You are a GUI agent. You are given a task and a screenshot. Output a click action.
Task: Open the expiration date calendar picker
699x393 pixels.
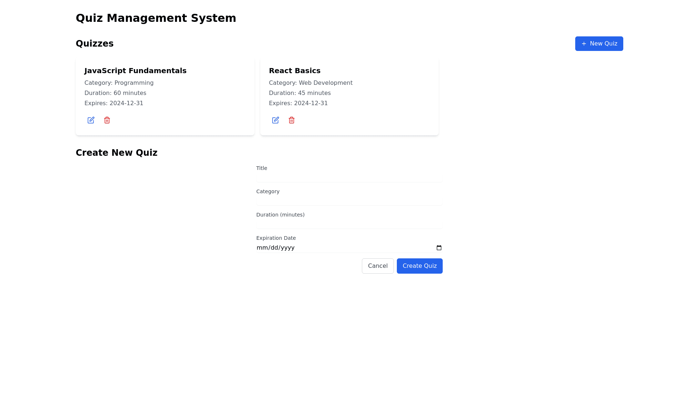439,248
